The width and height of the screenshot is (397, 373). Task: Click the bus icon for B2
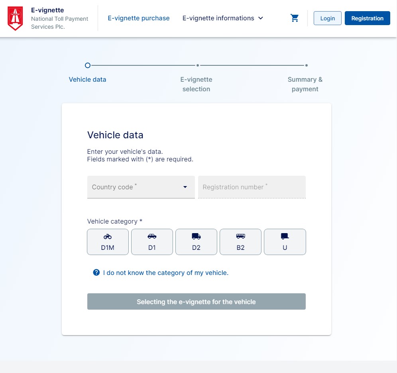point(240,236)
